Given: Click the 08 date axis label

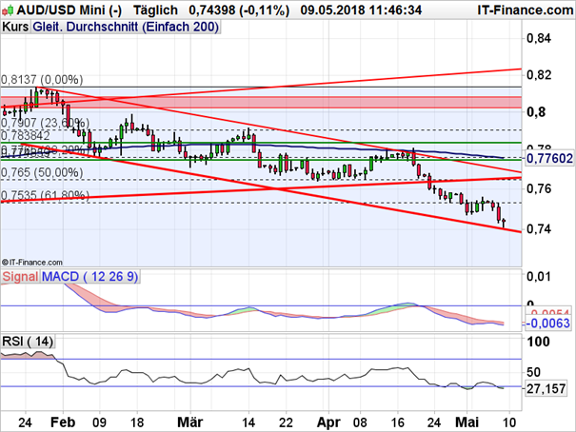Looking at the screenshot, I should click(x=360, y=422).
